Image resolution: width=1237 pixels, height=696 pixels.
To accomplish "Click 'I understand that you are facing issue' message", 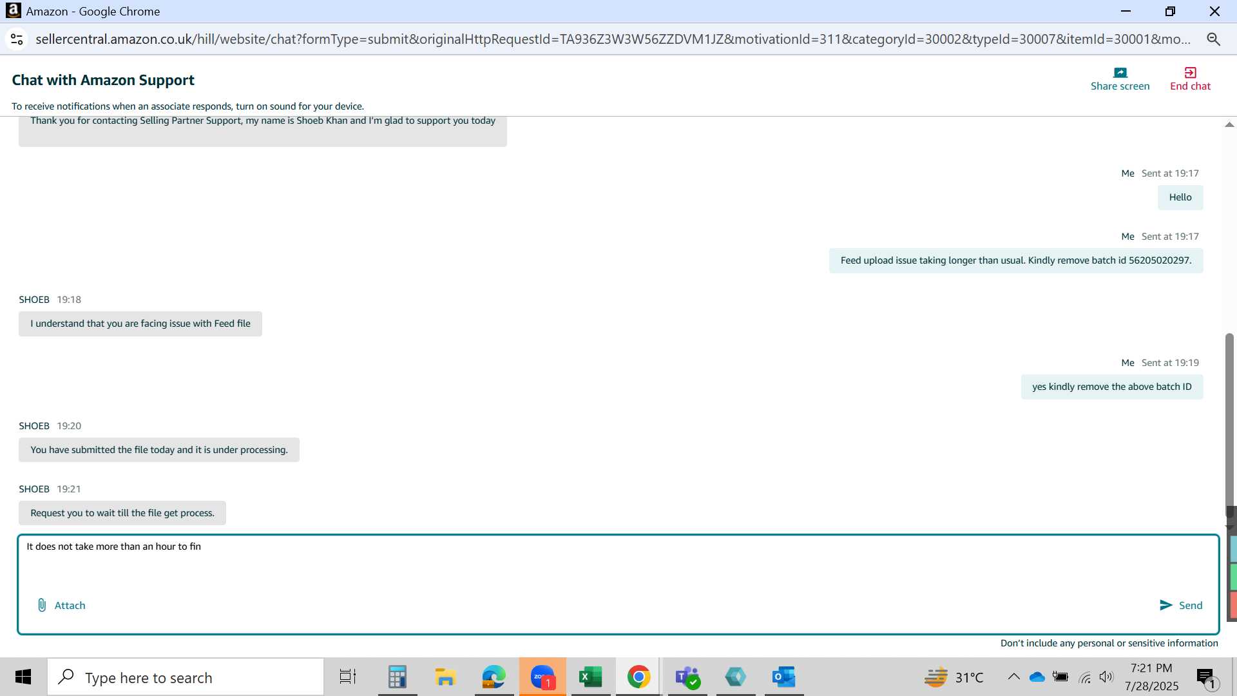I will tap(140, 324).
